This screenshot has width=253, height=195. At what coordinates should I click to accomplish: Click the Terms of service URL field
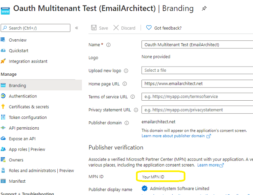(x=197, y=97)
